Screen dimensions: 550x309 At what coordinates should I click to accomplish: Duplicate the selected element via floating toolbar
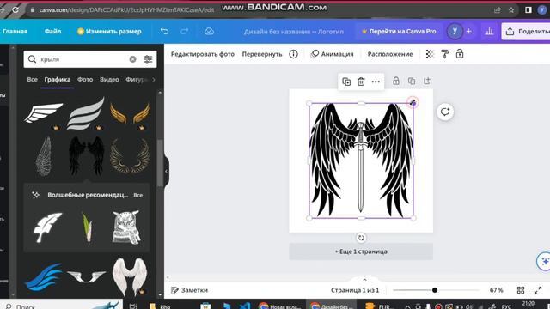(x=346, y=82)
